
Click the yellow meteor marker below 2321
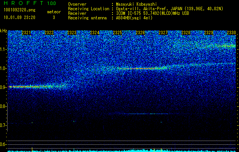click(x=32, y=149)
